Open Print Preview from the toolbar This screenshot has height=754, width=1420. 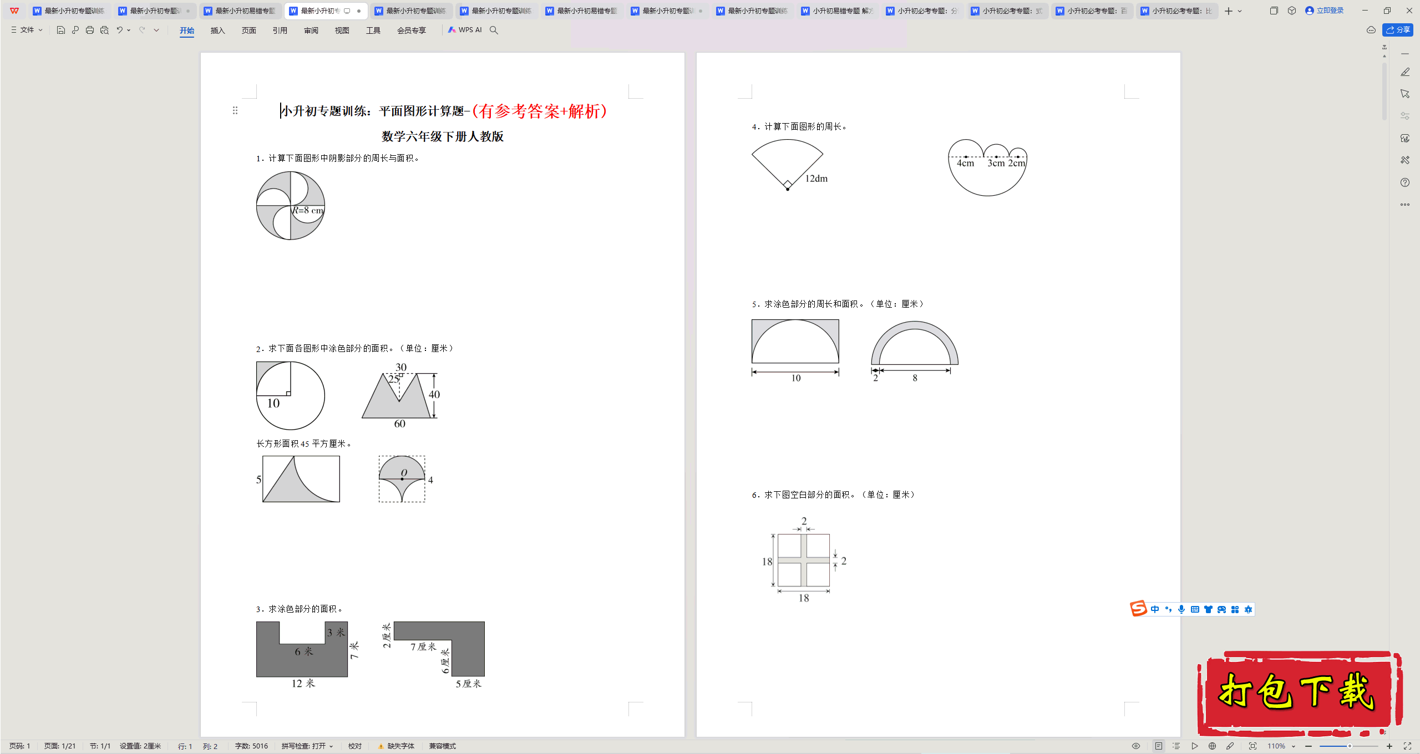[x=104, y=30]
